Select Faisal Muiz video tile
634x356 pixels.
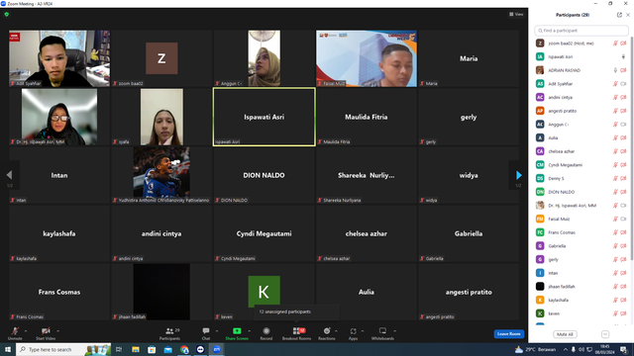tap(367, 58)
